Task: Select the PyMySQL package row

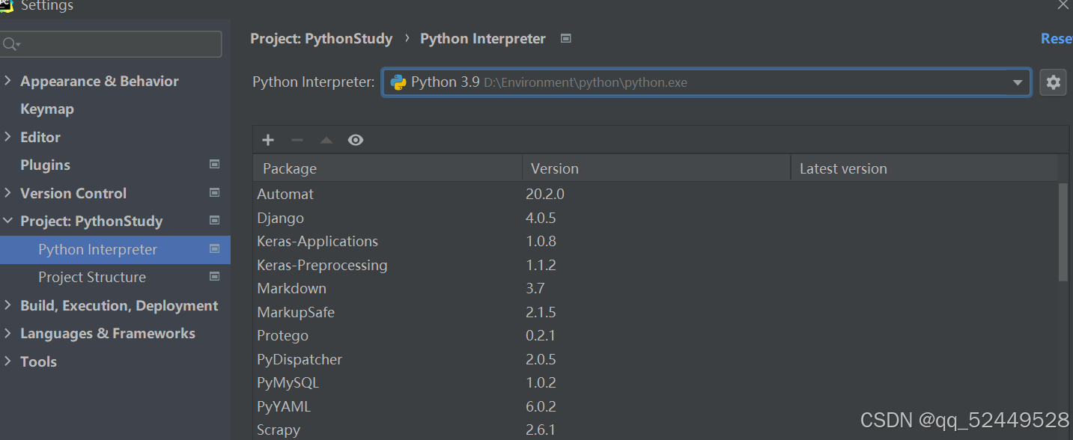Action: pos(655,382)
